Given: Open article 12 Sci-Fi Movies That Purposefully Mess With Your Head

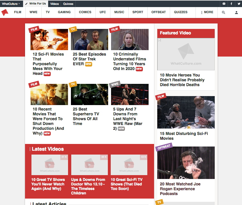Looking at the screenshot, I should pyautogui.click(x=48, y=64).
